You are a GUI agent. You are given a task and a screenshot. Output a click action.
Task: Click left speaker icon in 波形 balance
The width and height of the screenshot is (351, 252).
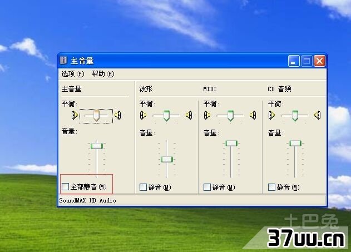click(x=144, y=115)
